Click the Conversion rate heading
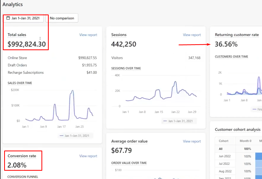The image size is (262, 179). 22,156
